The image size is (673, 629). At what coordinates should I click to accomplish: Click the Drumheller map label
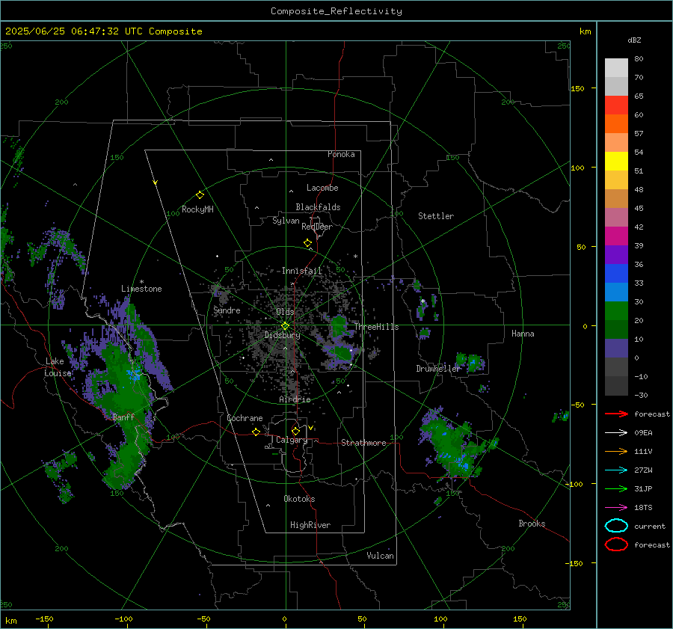(x=438, y=369)
